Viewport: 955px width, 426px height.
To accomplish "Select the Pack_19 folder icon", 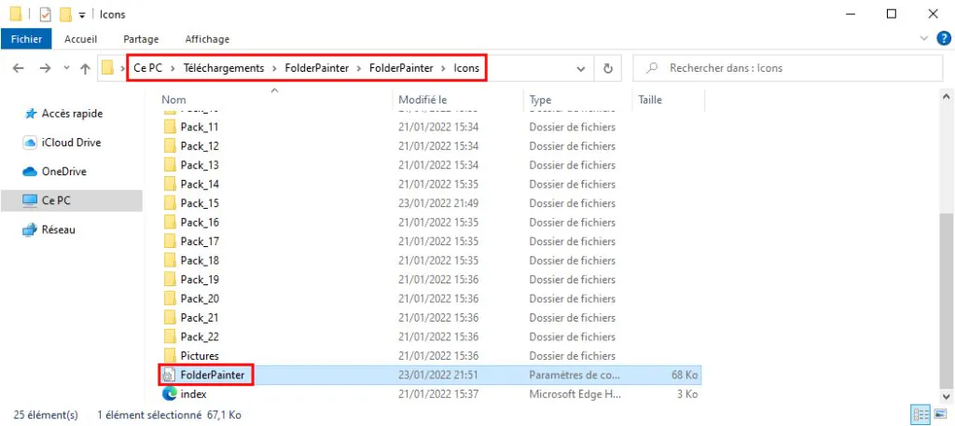I will [x=170, y=280].
